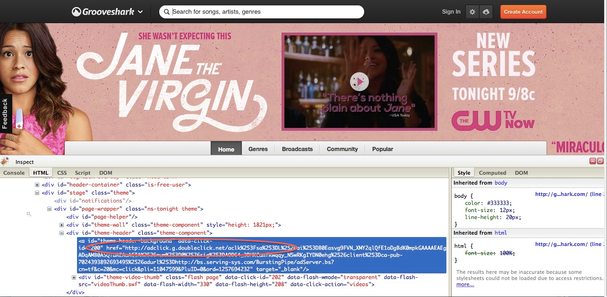Click the Grooveshark logo
The height and width of the screenshot is (297, 607).
[103, 12]
